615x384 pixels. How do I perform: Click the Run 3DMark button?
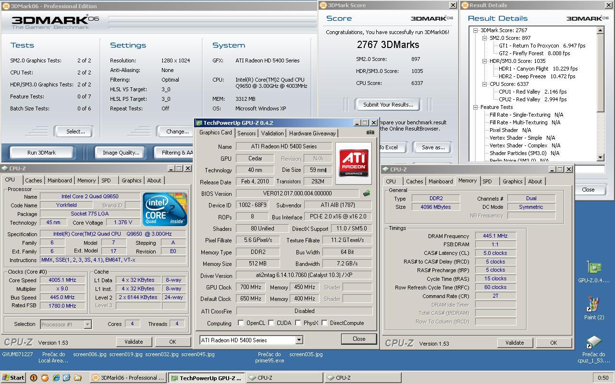[x=42, y=153]
